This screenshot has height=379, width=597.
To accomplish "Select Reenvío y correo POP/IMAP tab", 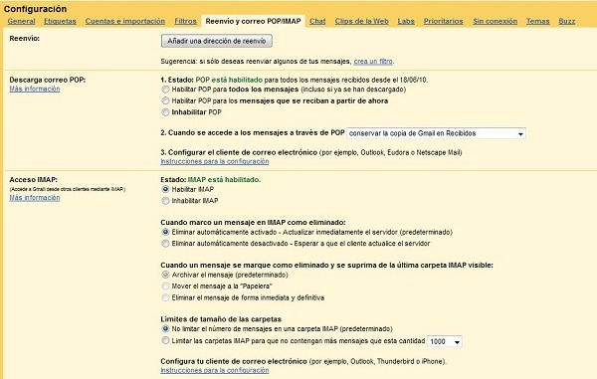I will coord(253,21).
